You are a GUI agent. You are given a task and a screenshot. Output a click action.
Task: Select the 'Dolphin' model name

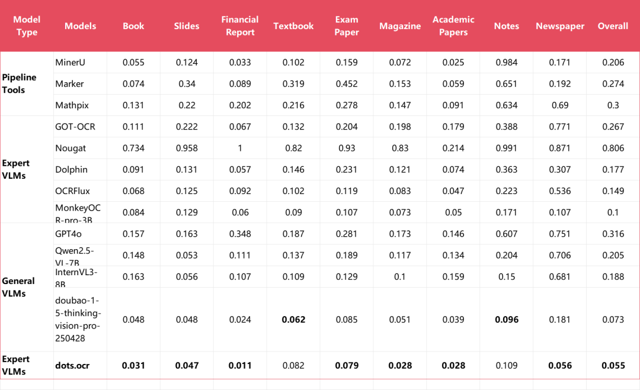tap(72, 169)
